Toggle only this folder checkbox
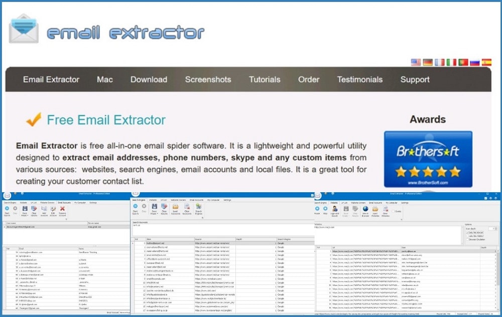Viewport: 502px width, 317px height. tap(467, 236)
